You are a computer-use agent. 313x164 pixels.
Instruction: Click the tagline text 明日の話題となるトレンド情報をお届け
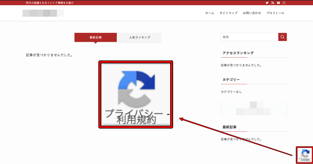50,3
